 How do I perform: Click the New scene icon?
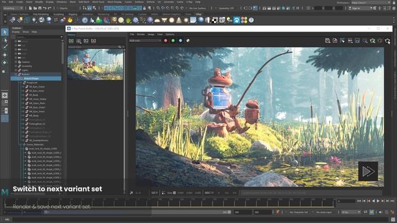pyautogui.click(x=30, y=8)
